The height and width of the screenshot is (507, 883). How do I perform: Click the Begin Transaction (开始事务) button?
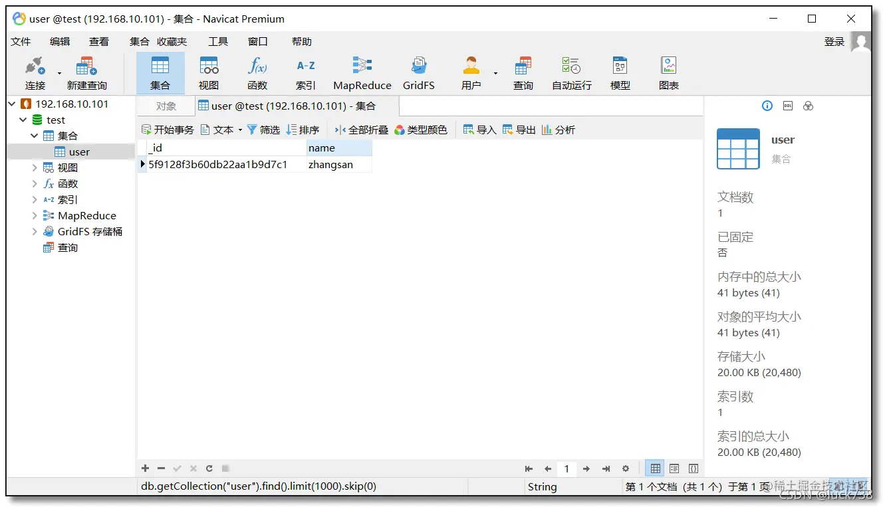pyautogui.click(x=168, y=130)
